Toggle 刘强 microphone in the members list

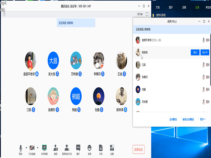point(204,90)
